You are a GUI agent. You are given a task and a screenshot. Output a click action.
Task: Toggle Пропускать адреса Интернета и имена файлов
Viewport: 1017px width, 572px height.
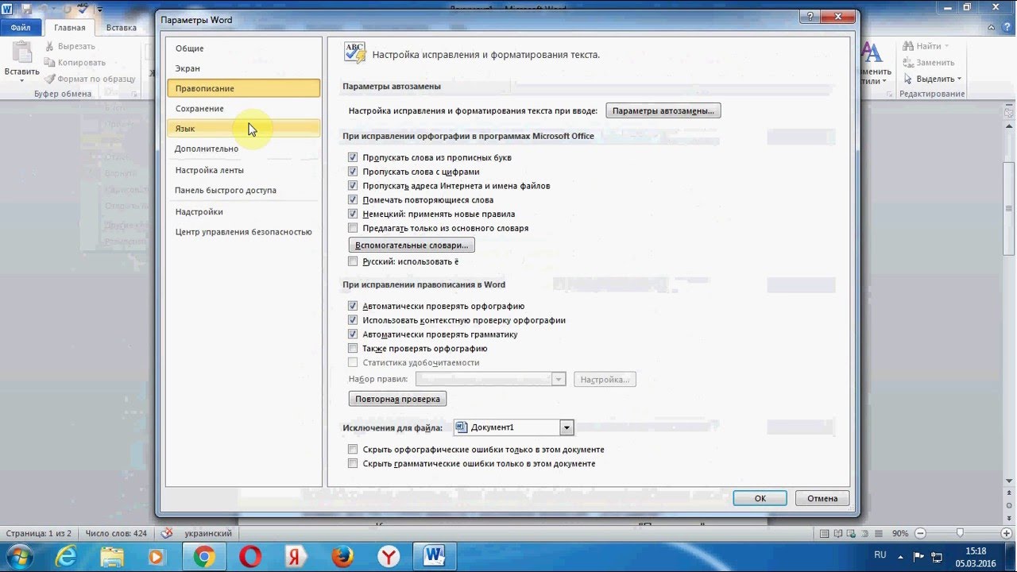point(353,186)
